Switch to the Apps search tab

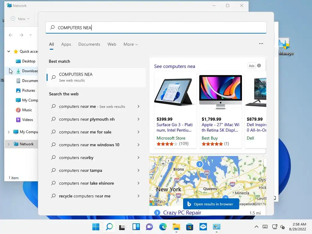coord(66,44)
